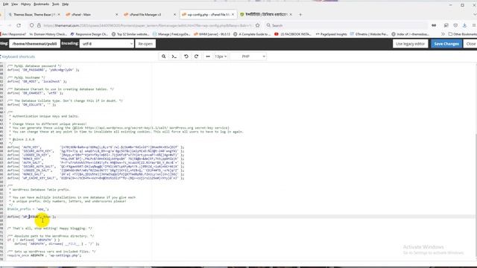Click the define DB_PASSWORD line
The width and height of the screenshot is (477, 268).
(43, 70)
